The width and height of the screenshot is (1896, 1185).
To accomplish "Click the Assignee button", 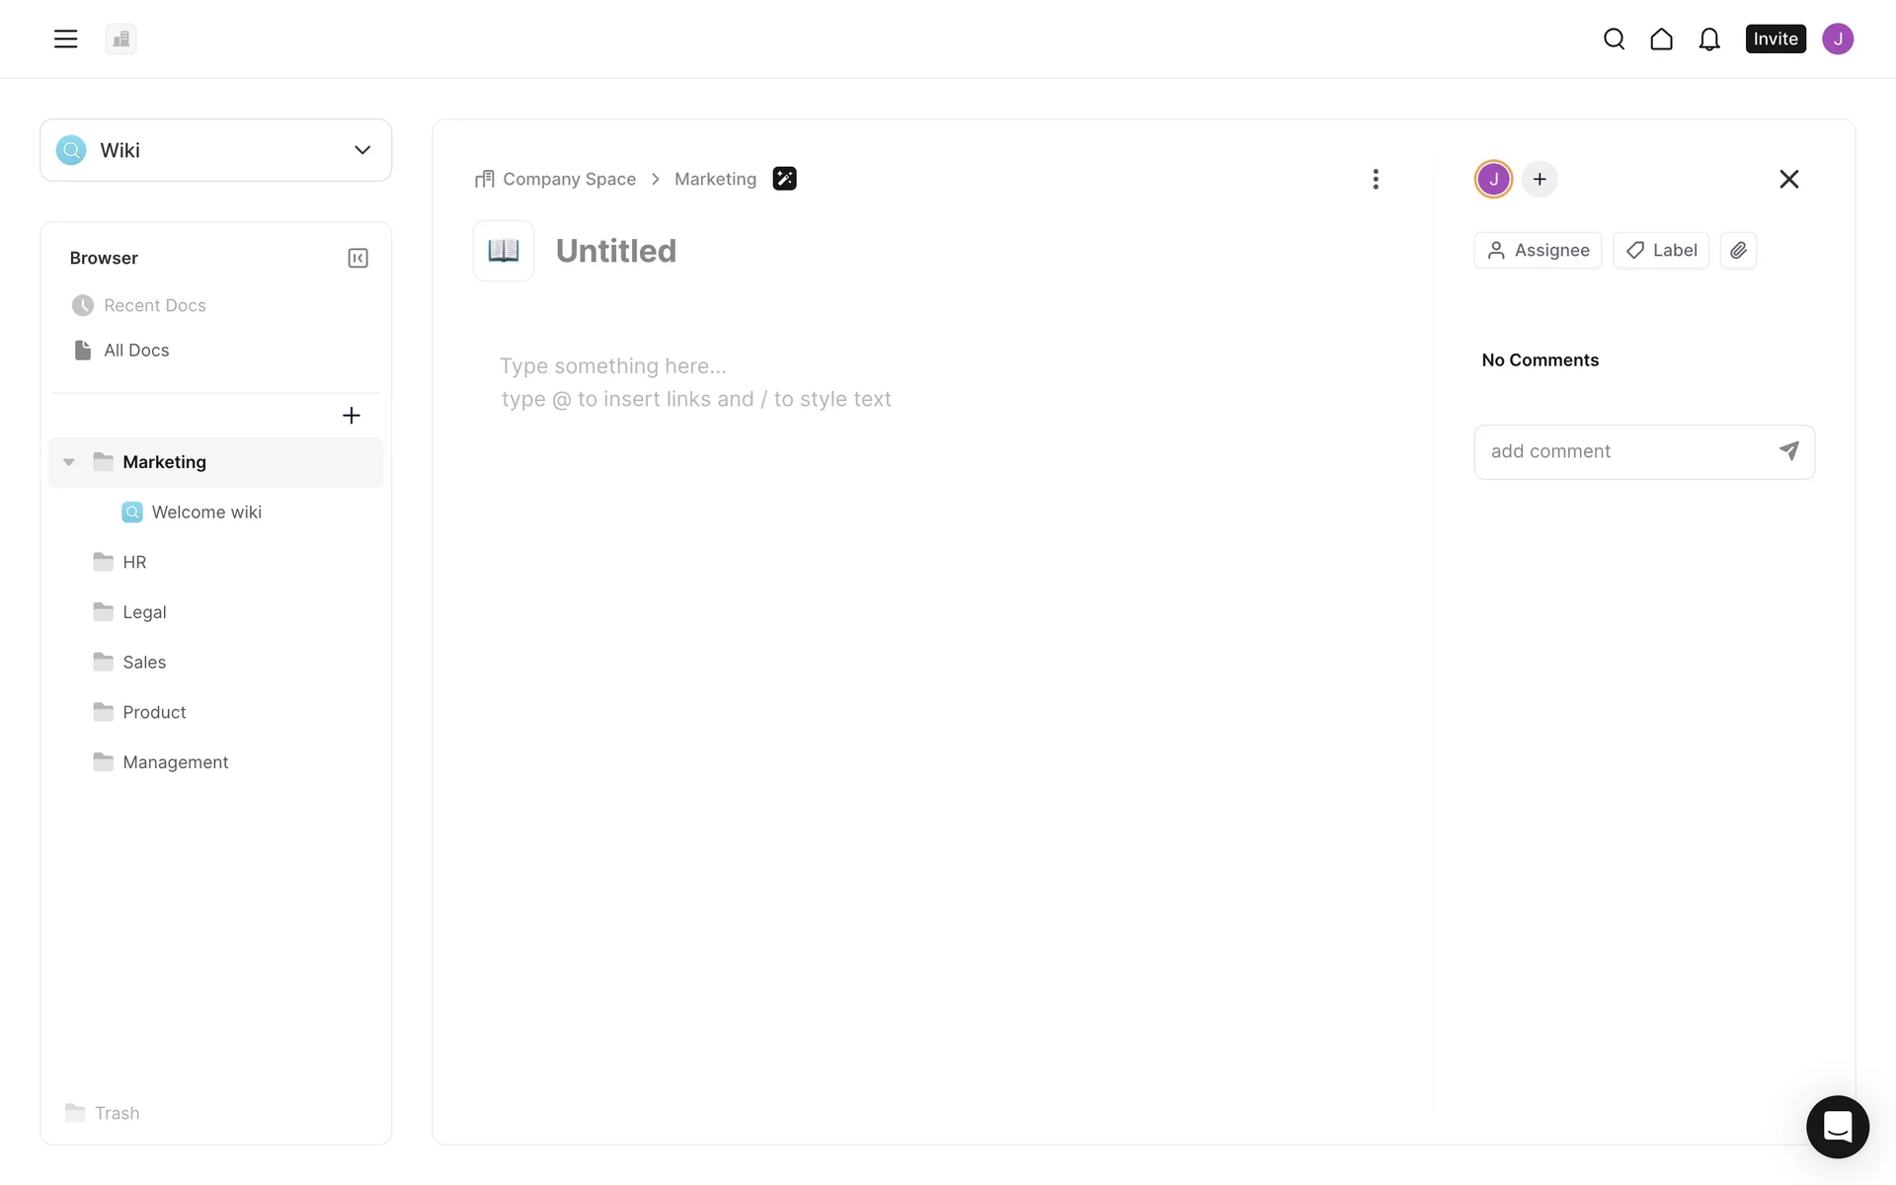I will (1538, 250).
